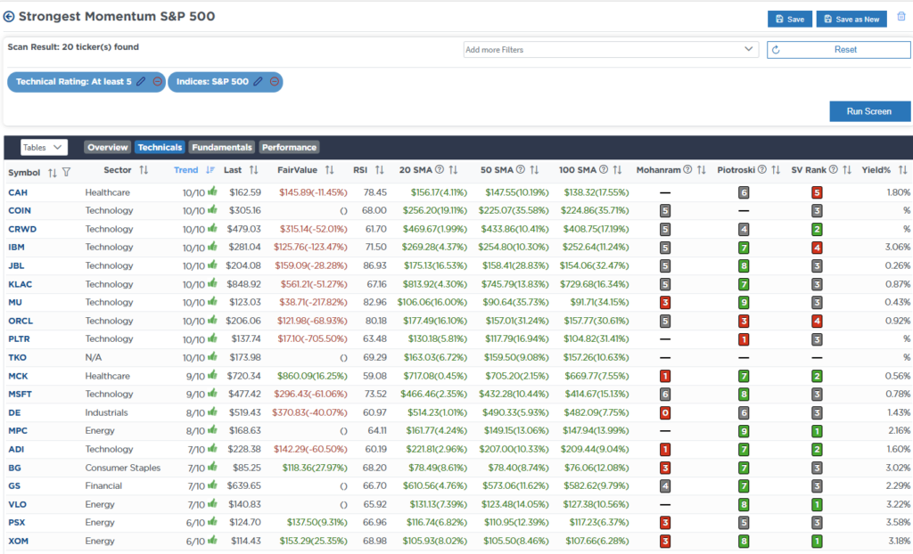Open the IBM ticker link
Viewport: 913px width, 554px height.
point(16,248)
